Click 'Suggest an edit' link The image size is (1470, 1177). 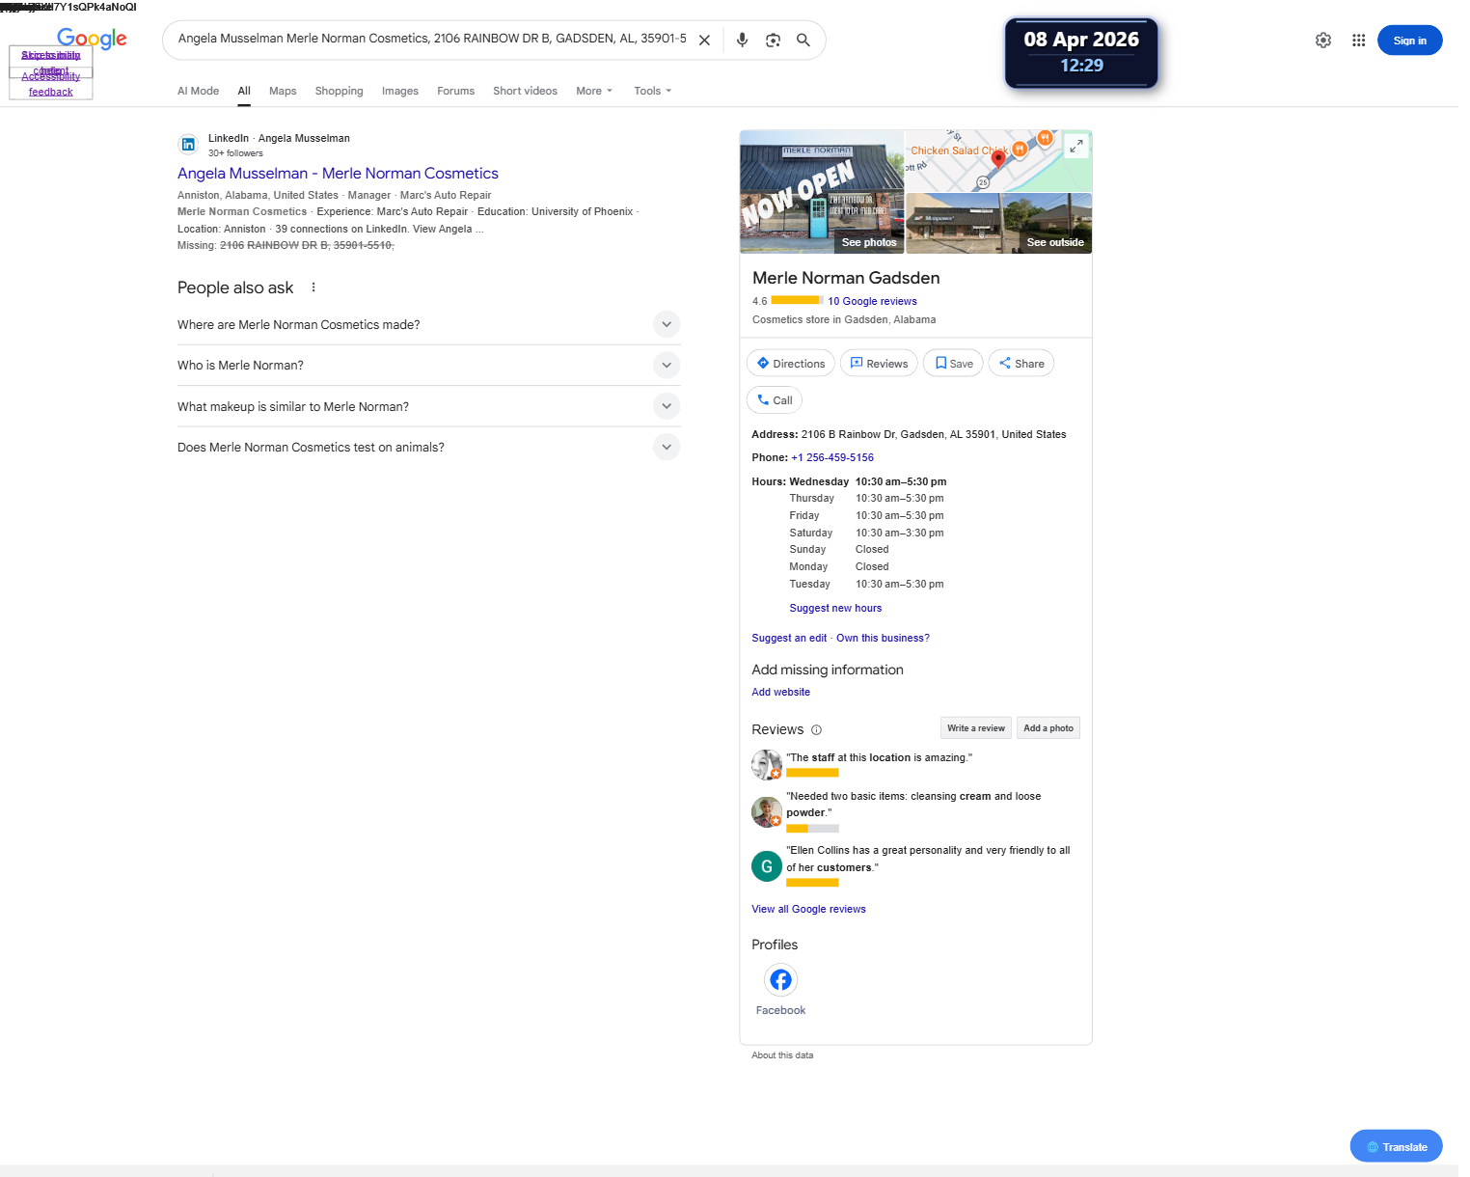789,639
